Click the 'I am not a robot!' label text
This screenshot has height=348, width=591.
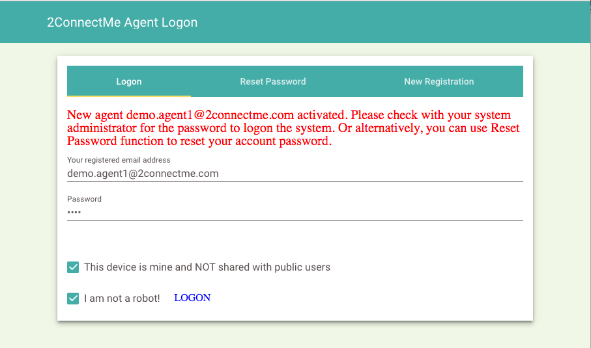(122, 299)
